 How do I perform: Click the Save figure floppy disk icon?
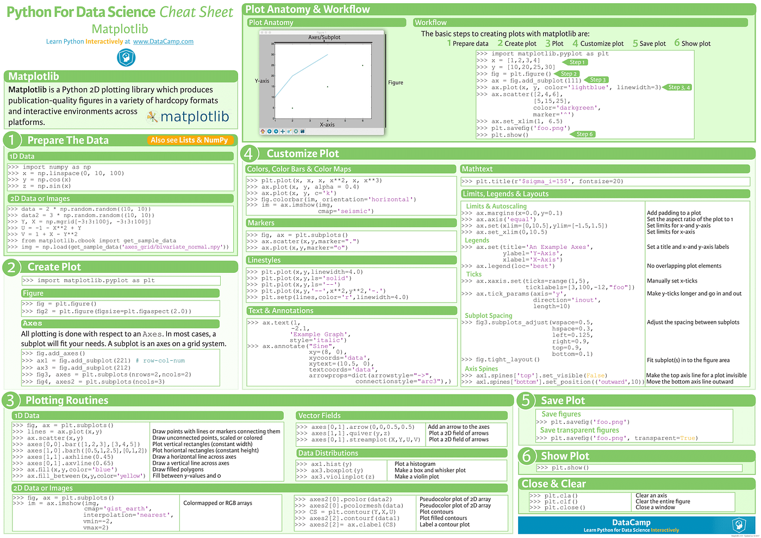pyautogui.click(x=302, y=132)
